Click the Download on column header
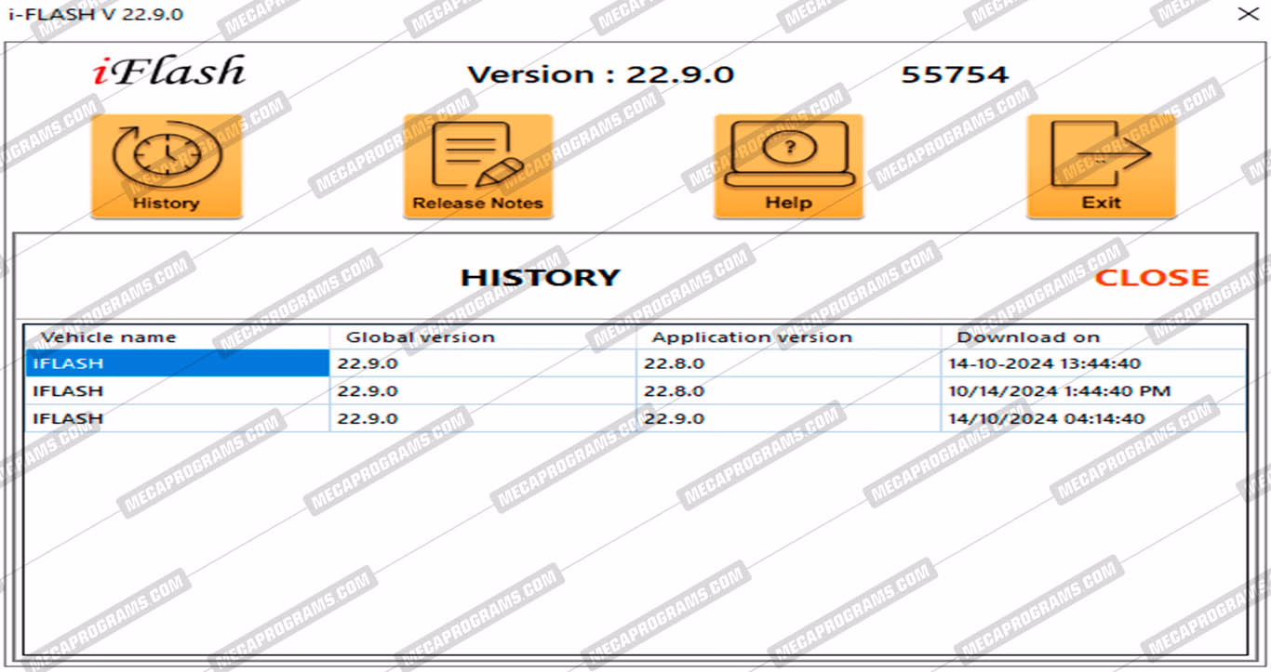 pos(1028,337)
